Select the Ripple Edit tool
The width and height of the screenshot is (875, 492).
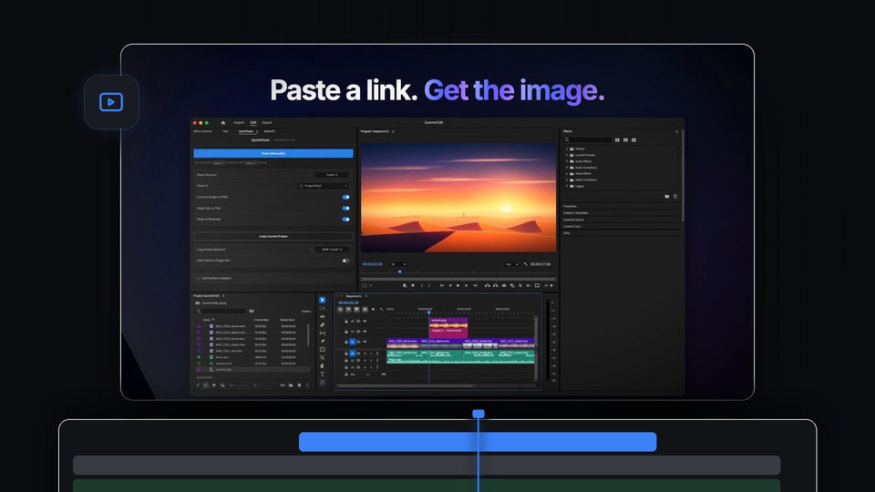(x=322, y=317)
